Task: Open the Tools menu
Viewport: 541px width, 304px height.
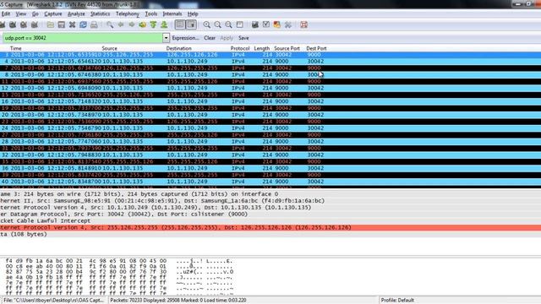Action: (150, 14)
